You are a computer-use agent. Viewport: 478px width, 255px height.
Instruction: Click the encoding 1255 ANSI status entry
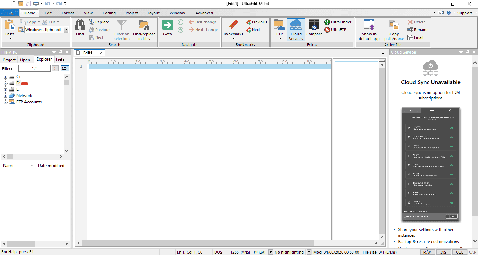click(248, 252)
